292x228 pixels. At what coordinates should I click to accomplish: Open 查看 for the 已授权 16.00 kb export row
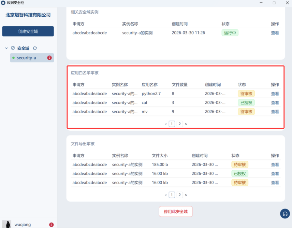point(275,174)
